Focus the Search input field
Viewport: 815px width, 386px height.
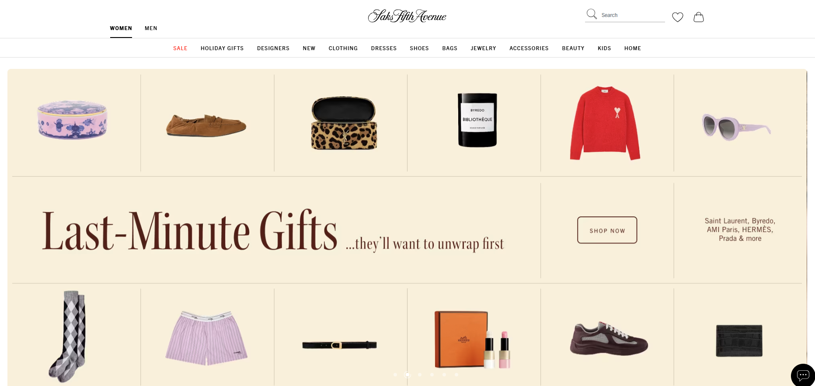[x=632, y=15]
